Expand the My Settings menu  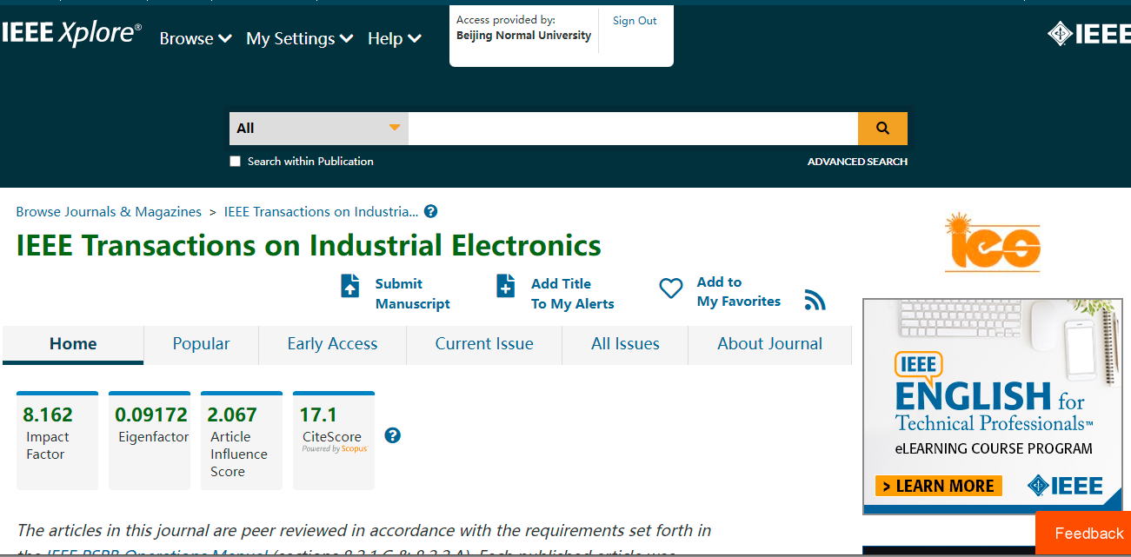[x=299, y=39]
